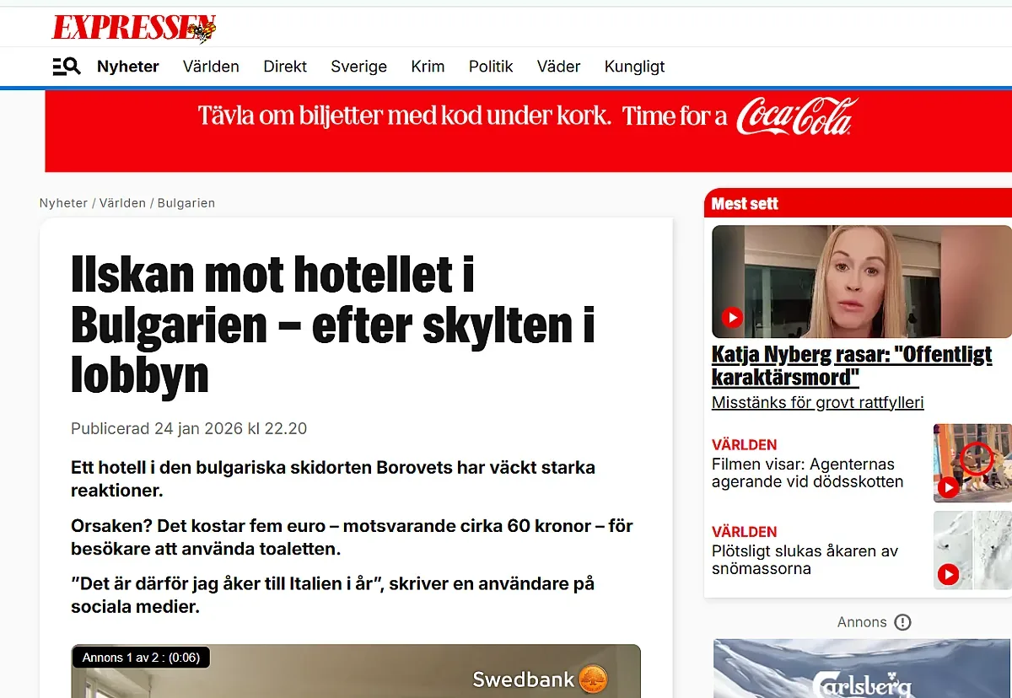
Task: Open the menu and search icon
Action: pos(66,67)
